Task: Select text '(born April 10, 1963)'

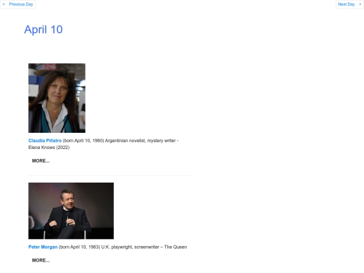Action: point(80,247)
